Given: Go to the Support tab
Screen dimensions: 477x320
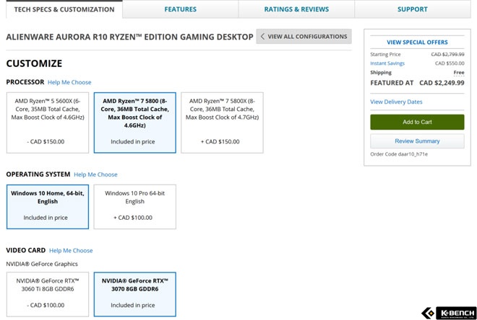Looking at the screenshot, I should click(x=413, y=9).
